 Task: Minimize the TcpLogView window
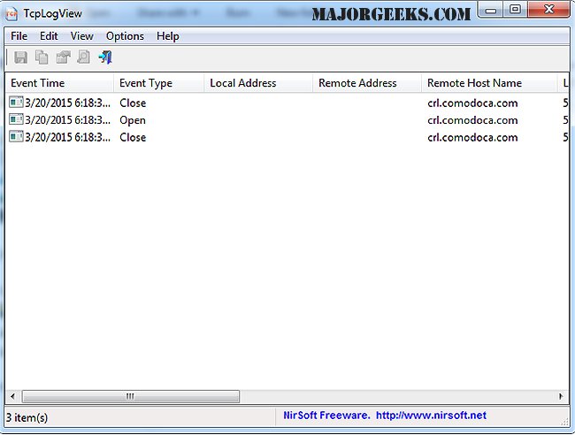[x=491, y=10]
